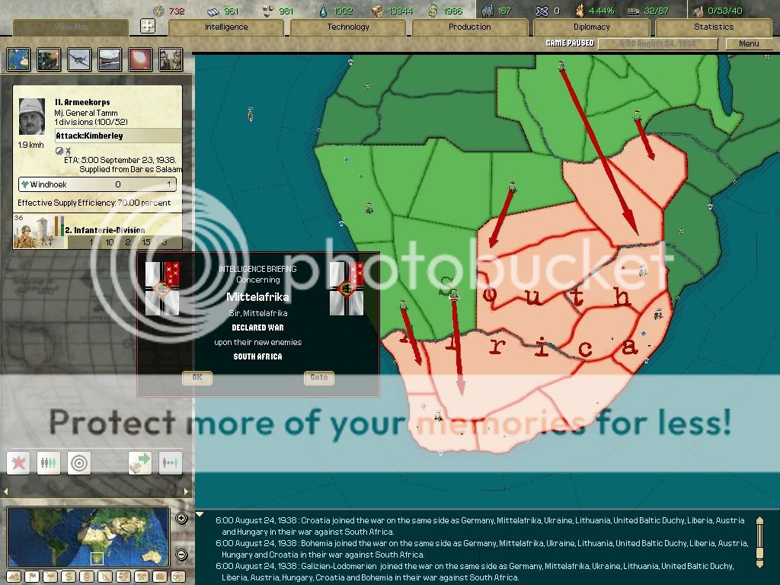Viewport: 780px width, 585px height.
Task: Click the money dollar resource icon
Action: click(433, 11)
